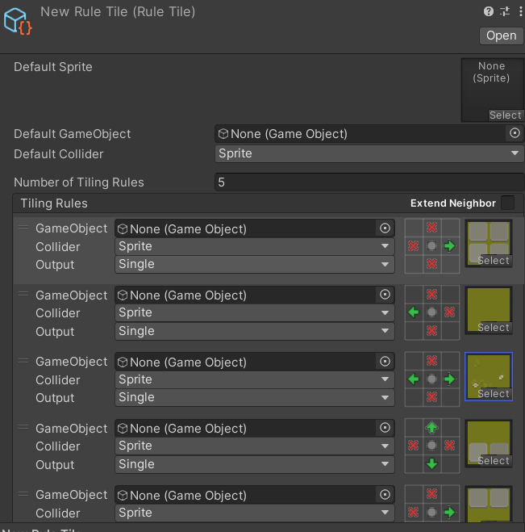Grab the third rule's reorder handle

23,361
